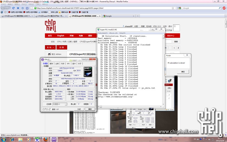Open the 首页 navigation item
Image resolution: width=227 pixels, height=142 pixels.
(50, 36)
